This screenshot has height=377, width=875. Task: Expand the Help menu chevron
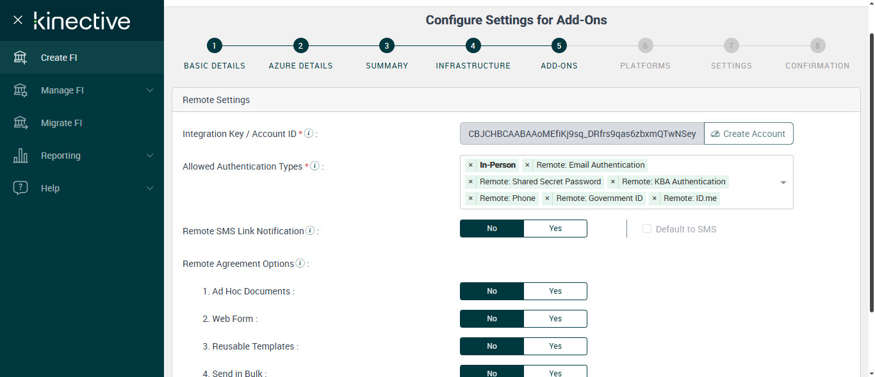tap(150, 188)
